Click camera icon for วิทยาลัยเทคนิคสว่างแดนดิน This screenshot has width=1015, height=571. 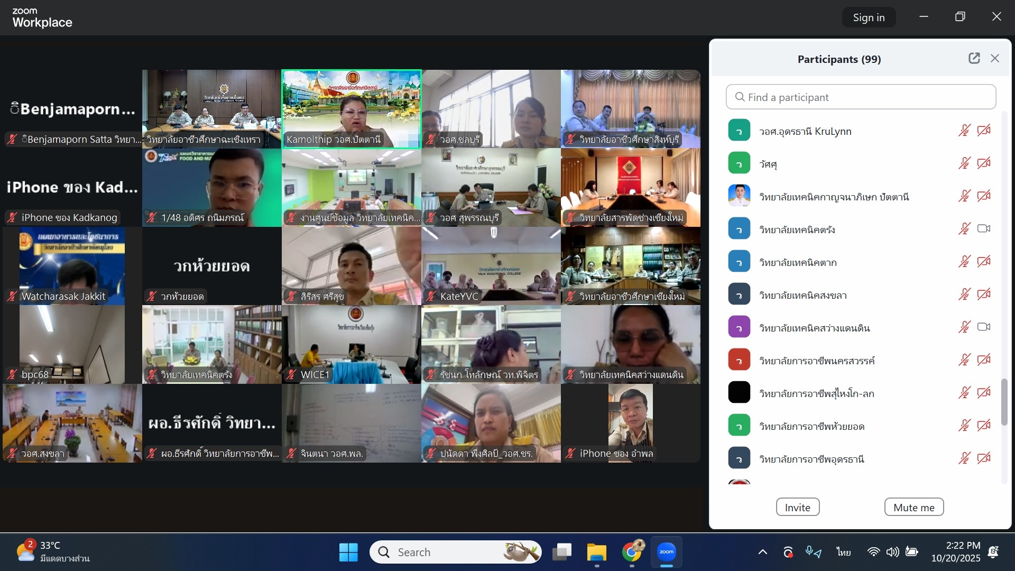[983, 327]
